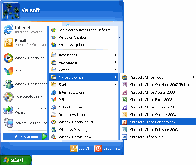The image size is (196, 165).
Task: Click the Word 2003 icon
Action: click(x=124, y=137)
